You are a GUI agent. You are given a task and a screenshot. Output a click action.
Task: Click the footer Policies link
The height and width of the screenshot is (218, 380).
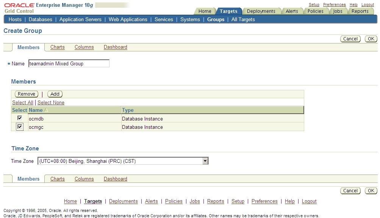(x=174, y=201)
